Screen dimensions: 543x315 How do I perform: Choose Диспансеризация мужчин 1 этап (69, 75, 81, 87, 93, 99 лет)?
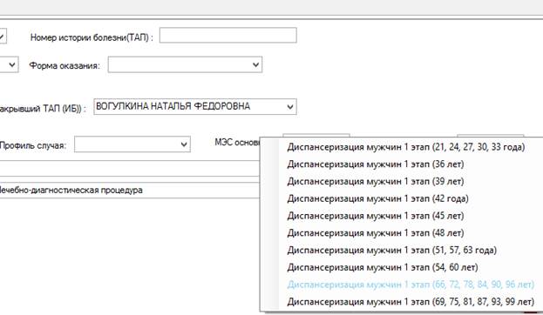(x=411, y=302)
